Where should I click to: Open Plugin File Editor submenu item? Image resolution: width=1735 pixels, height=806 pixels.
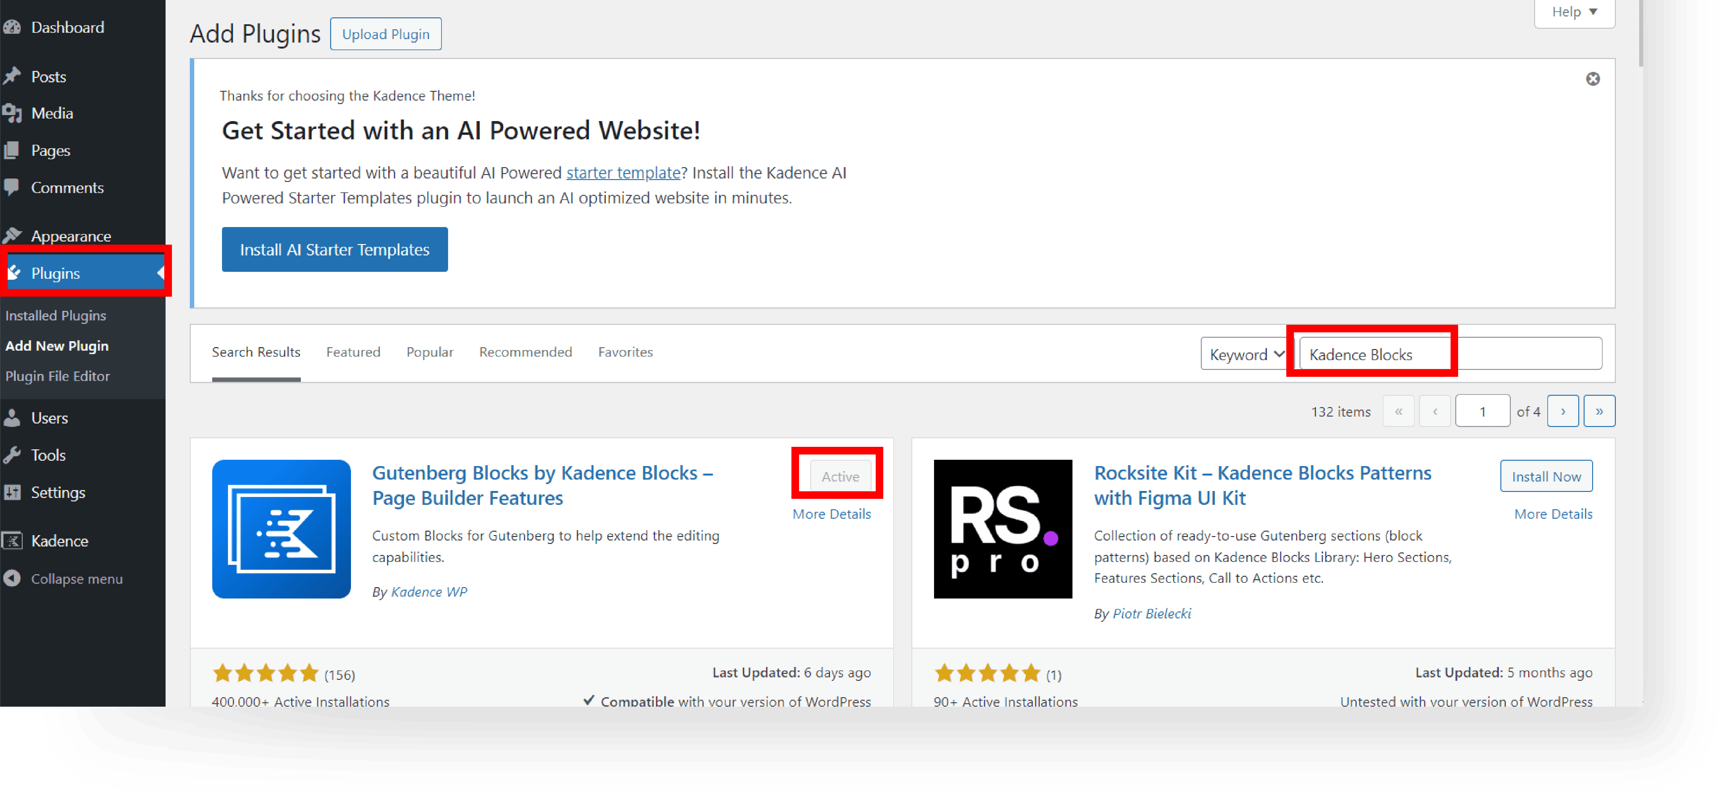point(57,376)
